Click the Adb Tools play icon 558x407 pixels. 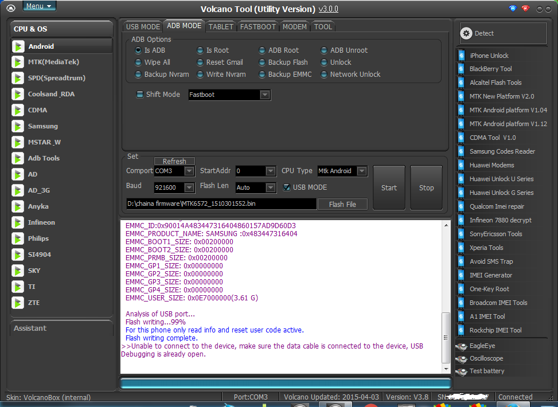click(x=18, y=158)
